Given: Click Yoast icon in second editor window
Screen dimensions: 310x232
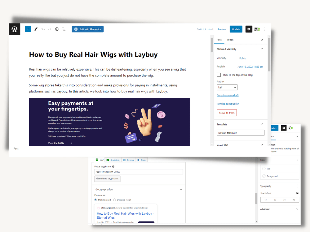Looking at the screenshot, I should coord(290,128).
